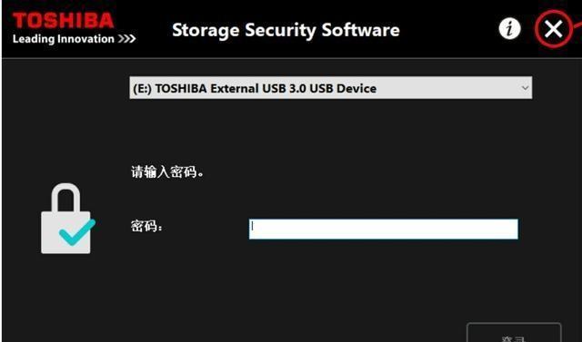The width and height of the screenshot is (582, 342).
Task: Select the (E:) TOSHIBA External USB 3.0 device
Action: [255, 89]
